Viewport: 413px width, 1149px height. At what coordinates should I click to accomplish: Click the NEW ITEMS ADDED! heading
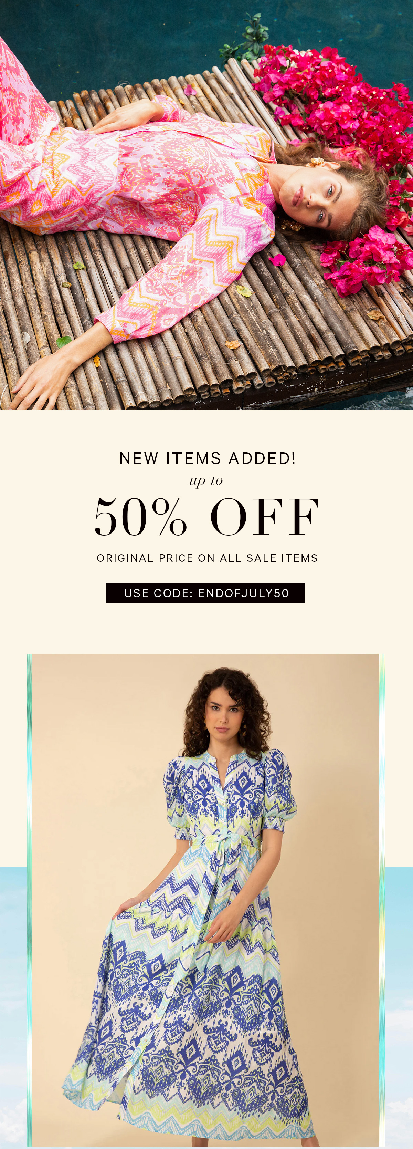(x=207, y=458)
